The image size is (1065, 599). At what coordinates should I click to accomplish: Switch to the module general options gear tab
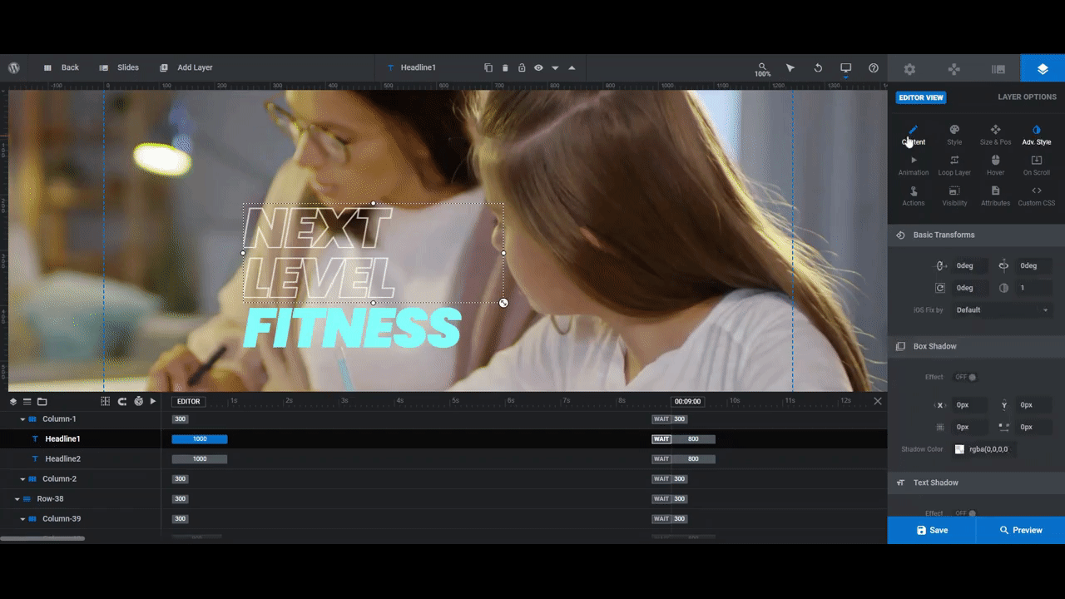(909, 69)
